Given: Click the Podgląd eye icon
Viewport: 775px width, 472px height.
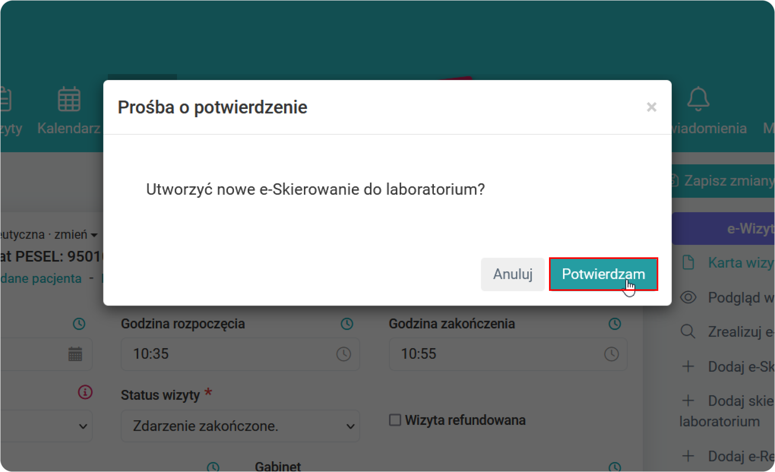Looking at the screenshot, I should pos(688,297).
